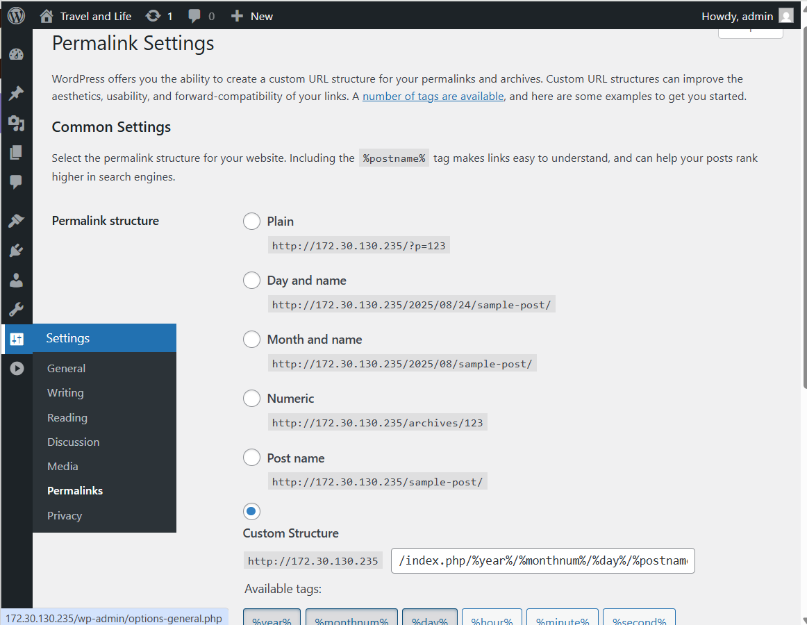Open the Plugins plug sidebar icon
Image resolution: width=807 pixels, height=625 pixels.
point(17,251)
